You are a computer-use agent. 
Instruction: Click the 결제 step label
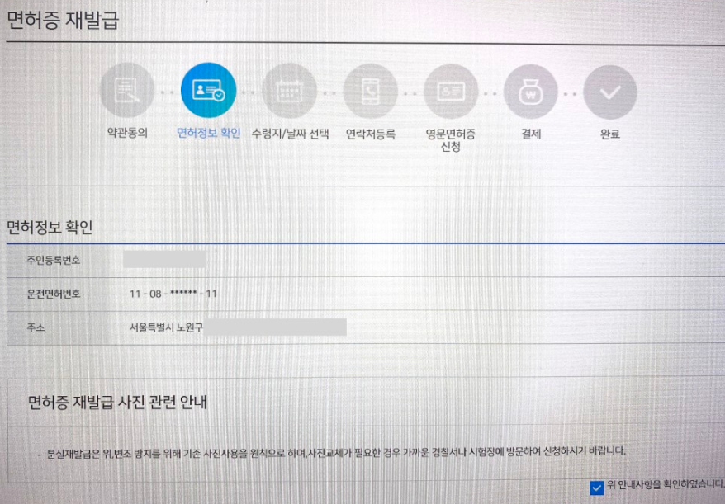531,134
